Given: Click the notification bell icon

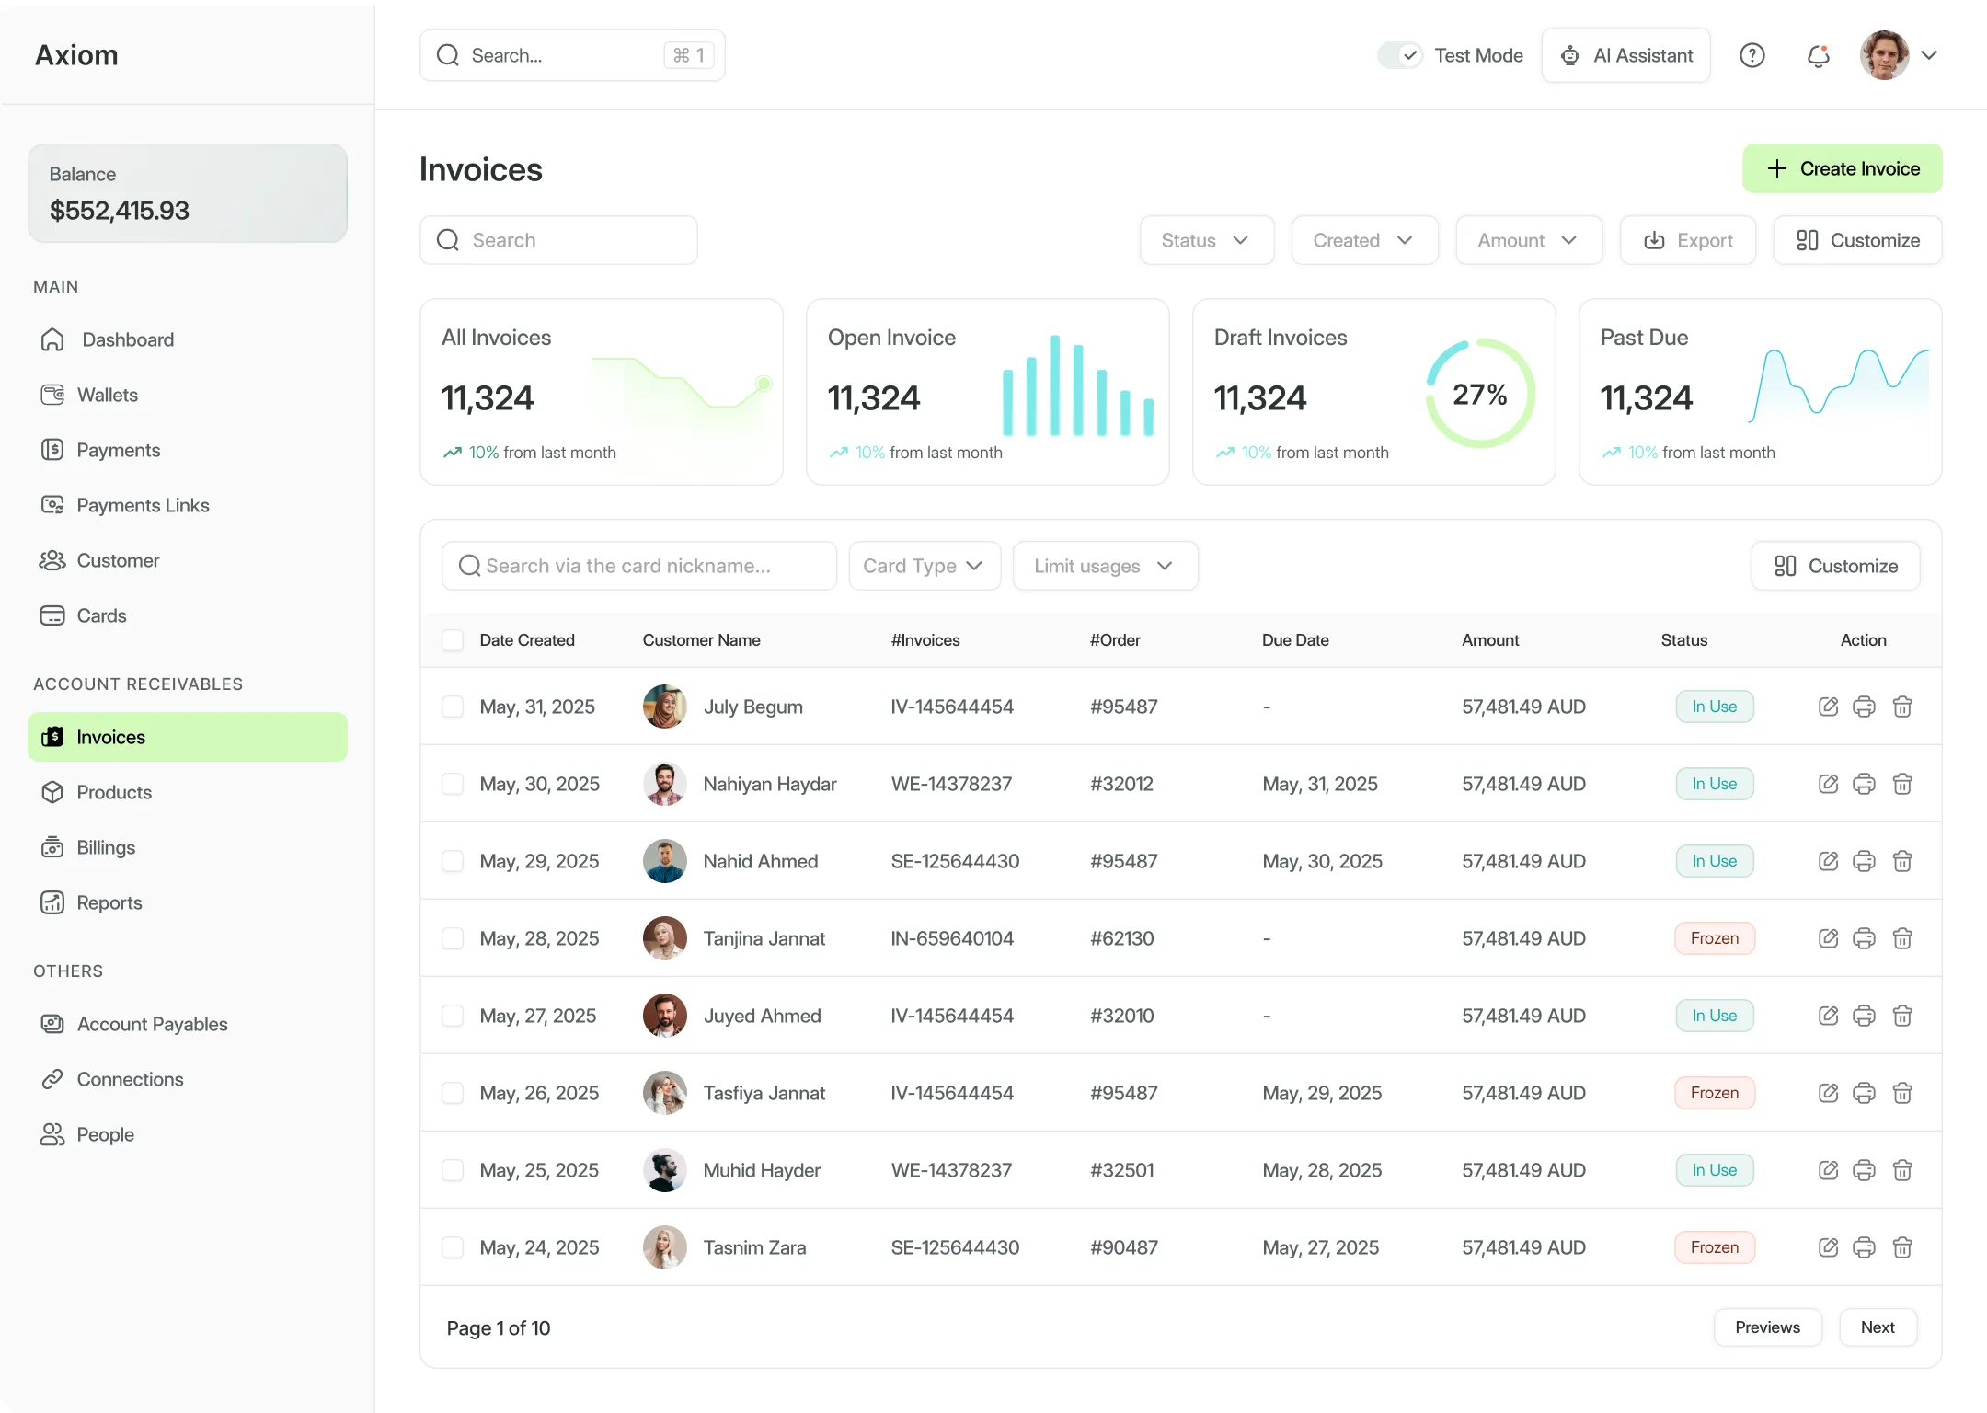Looking at the screenshot, I should 1818,56.
